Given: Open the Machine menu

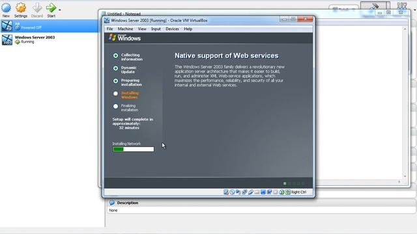Looking at the screenshot, I should [x=125, y=29].
